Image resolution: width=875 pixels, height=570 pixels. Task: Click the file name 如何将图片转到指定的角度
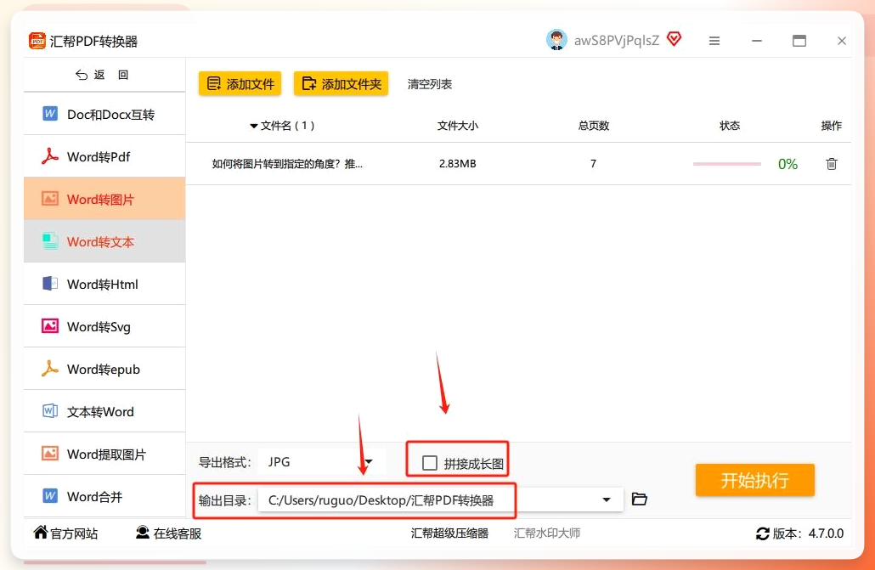coord(287,164)
